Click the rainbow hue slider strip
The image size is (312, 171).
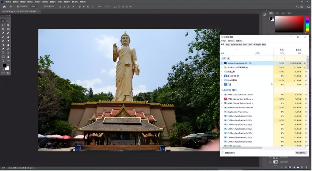[x=307, y=24]
